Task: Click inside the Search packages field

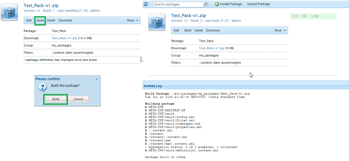Action: pyautogui.click(x=177, y=4)
